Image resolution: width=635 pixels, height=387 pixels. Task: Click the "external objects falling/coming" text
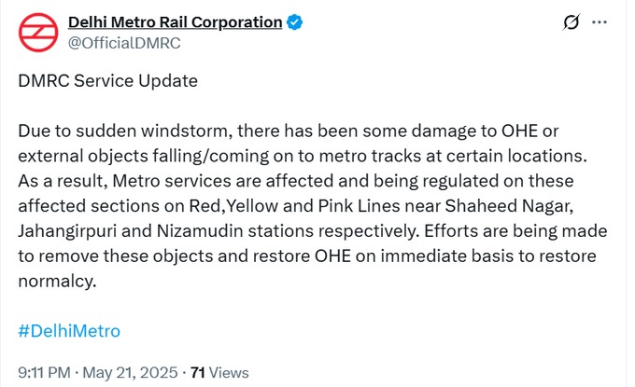pyautogui.click(x=144, y=156)
